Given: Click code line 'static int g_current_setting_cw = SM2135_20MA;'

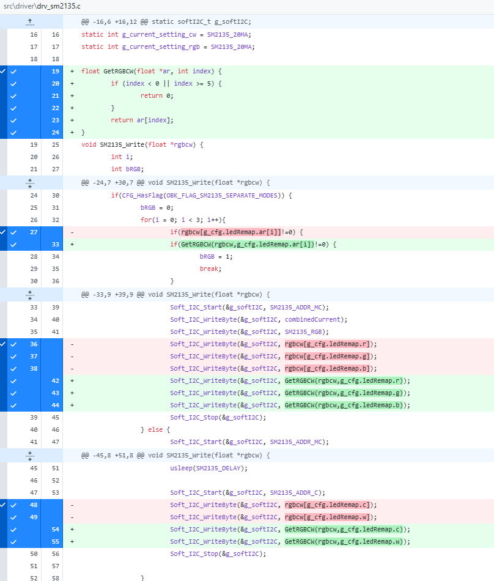Looking at the screenshot, I should point(166,34).
